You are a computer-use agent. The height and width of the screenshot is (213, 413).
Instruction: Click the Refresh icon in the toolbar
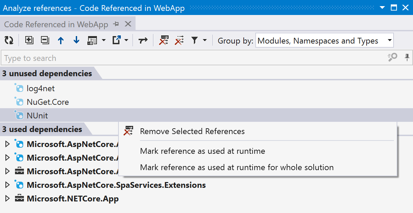coord(9,40)
